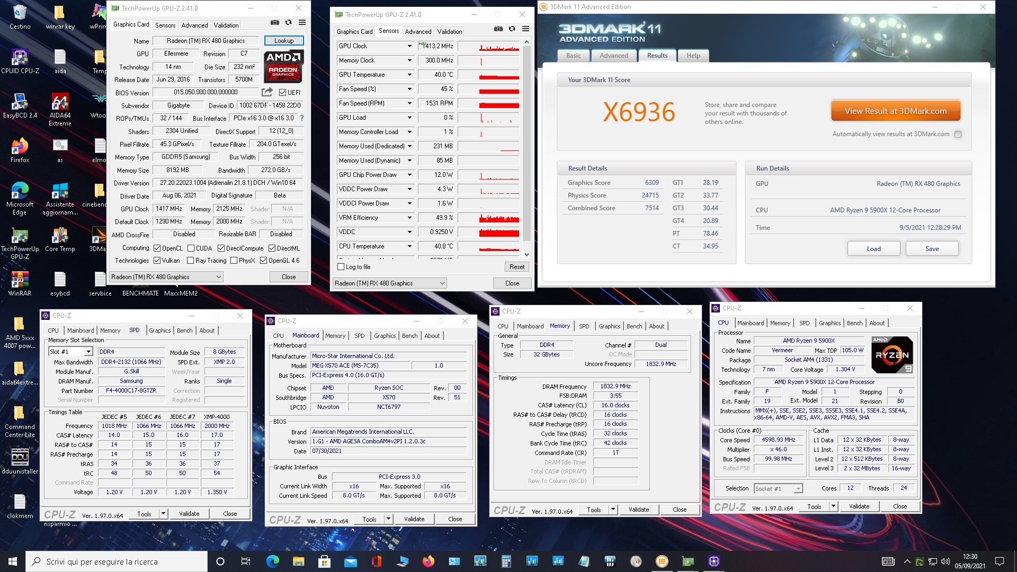
Task: Open EasyBCD 2.4 desktop icon
Action: 20,105
